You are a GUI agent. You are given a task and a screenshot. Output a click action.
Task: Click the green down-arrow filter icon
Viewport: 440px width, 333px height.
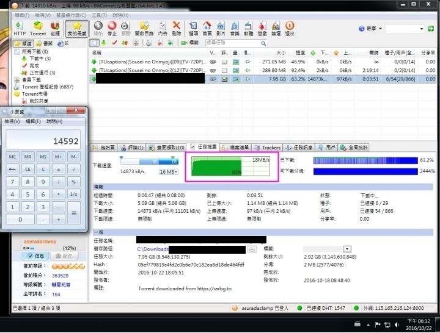[x=104, y=43]
